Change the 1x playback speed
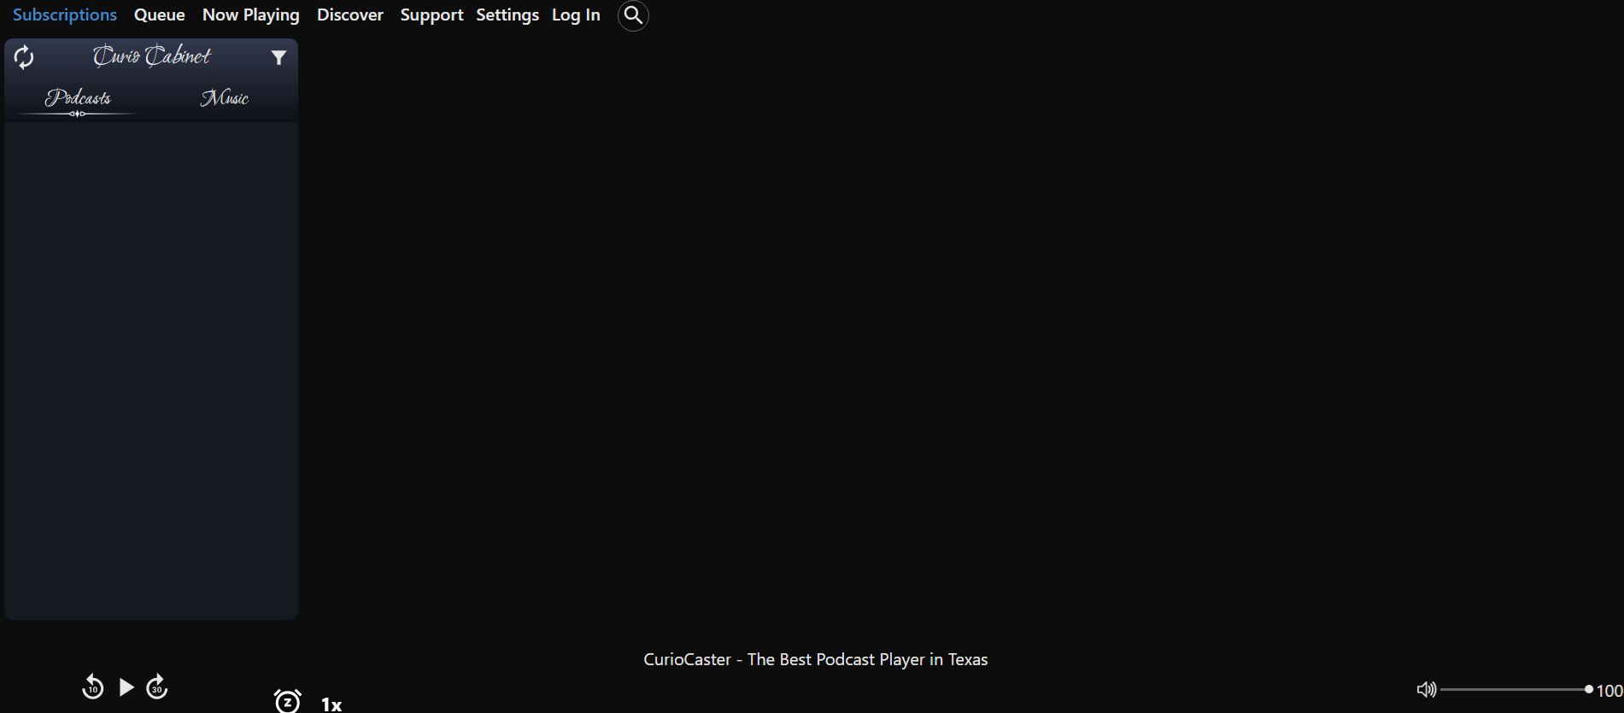Image resolution: width=1624 pixels, height=713 pixels. [331, 704]
